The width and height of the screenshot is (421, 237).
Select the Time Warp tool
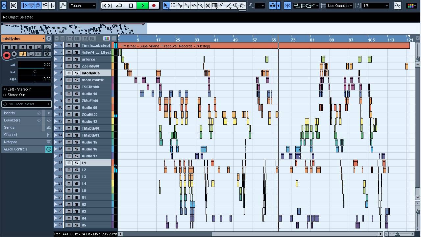[215, 6]
